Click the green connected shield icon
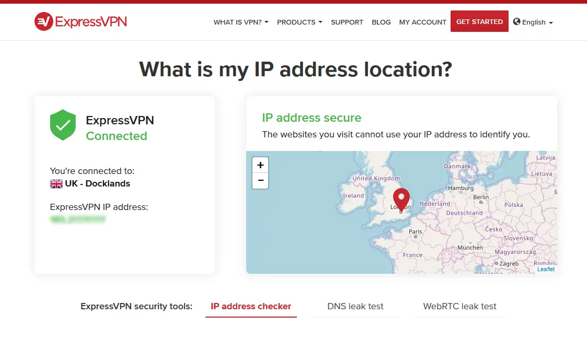The image size is (587, 338). [x=63, y=125]
